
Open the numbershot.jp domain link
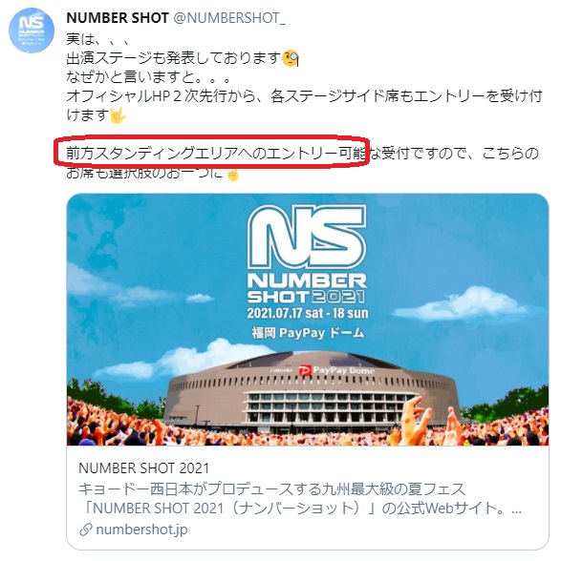point(141,530)
